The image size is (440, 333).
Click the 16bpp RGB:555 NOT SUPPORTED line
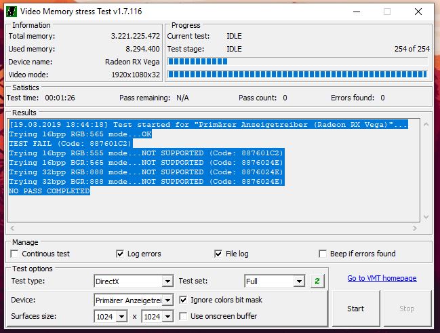pos(146,153)
